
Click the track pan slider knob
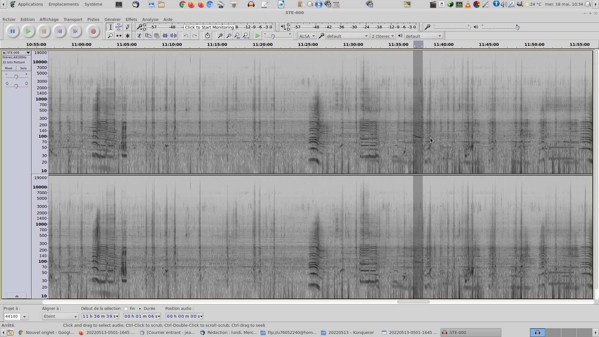[16, 86]
